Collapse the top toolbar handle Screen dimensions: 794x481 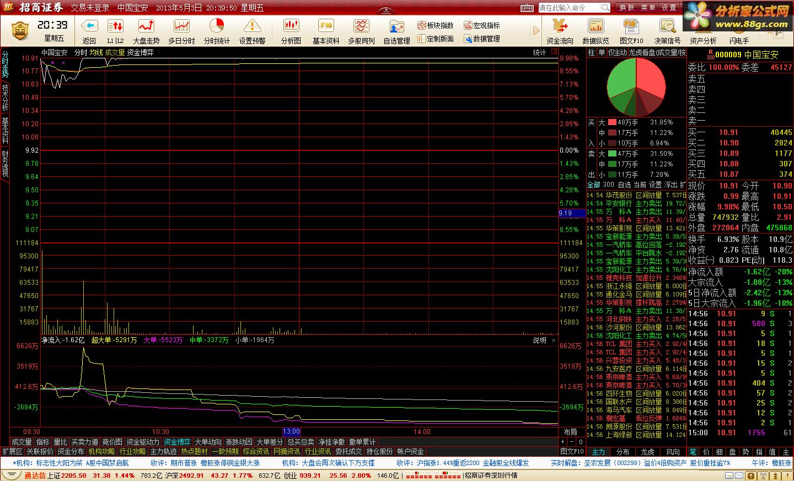click(x=386, y=11)
